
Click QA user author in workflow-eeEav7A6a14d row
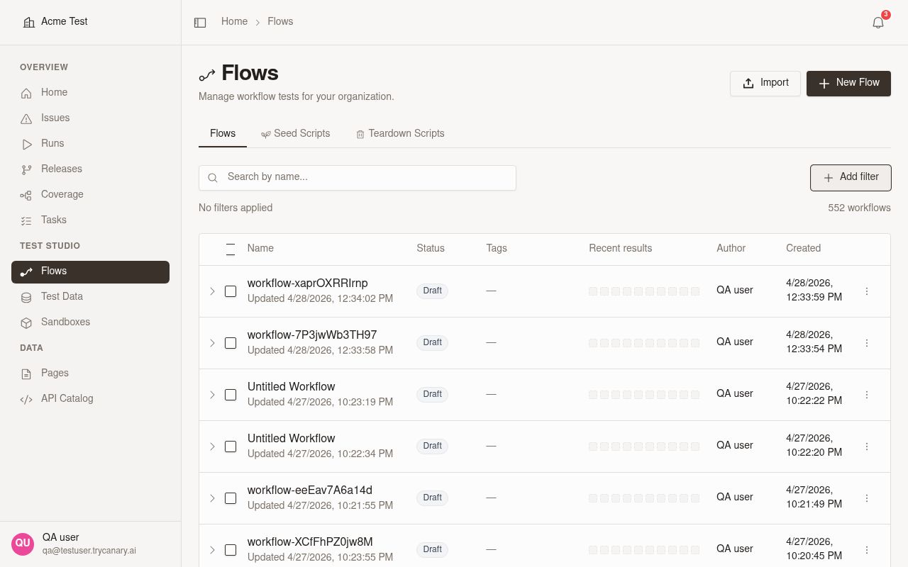coord(735,497)
